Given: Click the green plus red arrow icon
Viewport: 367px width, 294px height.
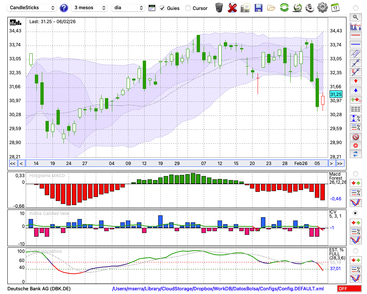Looking at the screenshot, I should click(356, 100).
